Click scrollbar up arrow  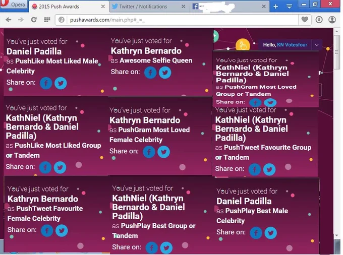[336, 31]
